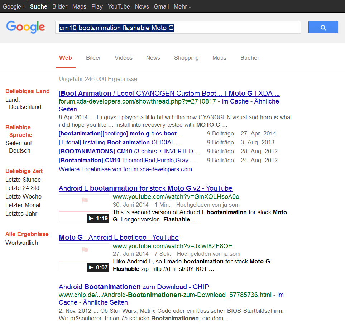This screenshot has width=345, height=325.
Task: Click the blue magnifier search button
Action: pos(323,27)
